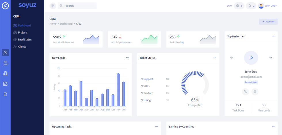Select the Hiring ticket radio option

(142, 100)
